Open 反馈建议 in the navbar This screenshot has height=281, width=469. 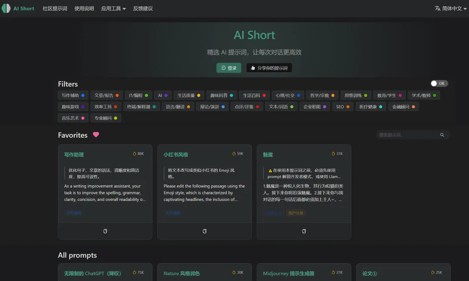[143, 9]
